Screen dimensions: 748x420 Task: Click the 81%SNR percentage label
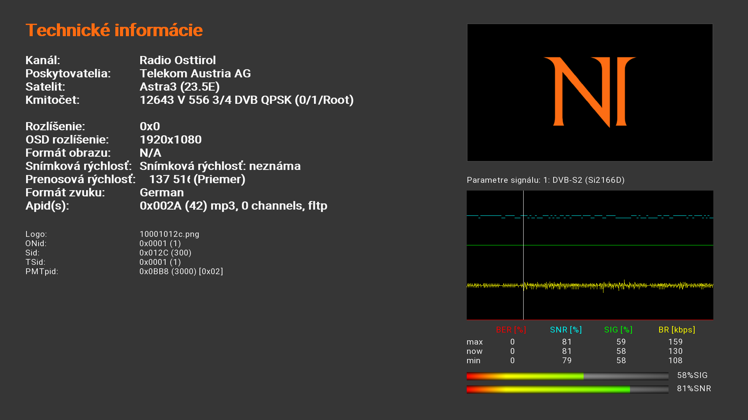point(693,388)
